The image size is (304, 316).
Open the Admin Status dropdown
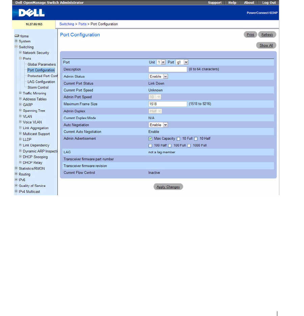(x=158, y=76)
